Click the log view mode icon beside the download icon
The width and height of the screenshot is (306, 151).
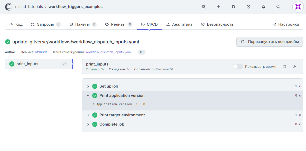tap(284, 67)
